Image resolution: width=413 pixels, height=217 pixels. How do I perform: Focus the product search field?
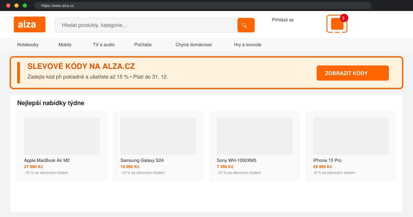(x=146, y=25)
